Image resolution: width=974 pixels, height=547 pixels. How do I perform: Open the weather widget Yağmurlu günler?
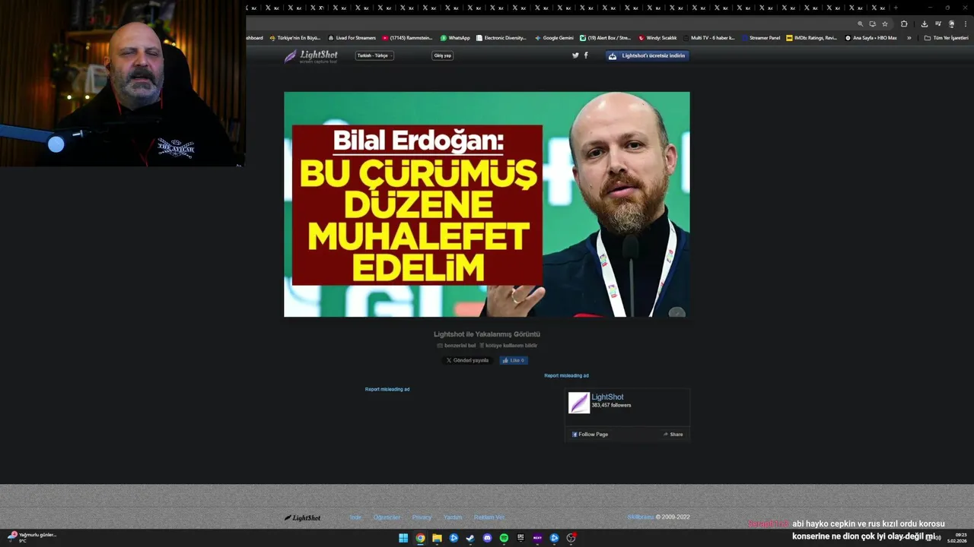(x=33, y=537)
